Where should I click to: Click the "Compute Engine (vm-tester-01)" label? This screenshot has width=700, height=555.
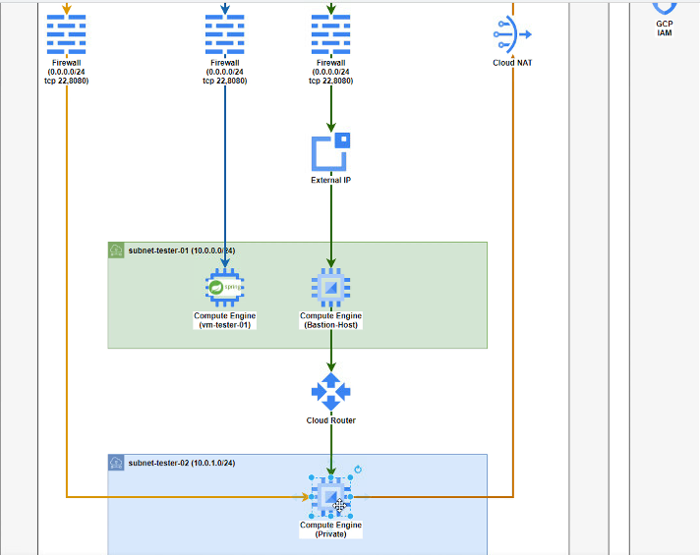click(225, 320)
